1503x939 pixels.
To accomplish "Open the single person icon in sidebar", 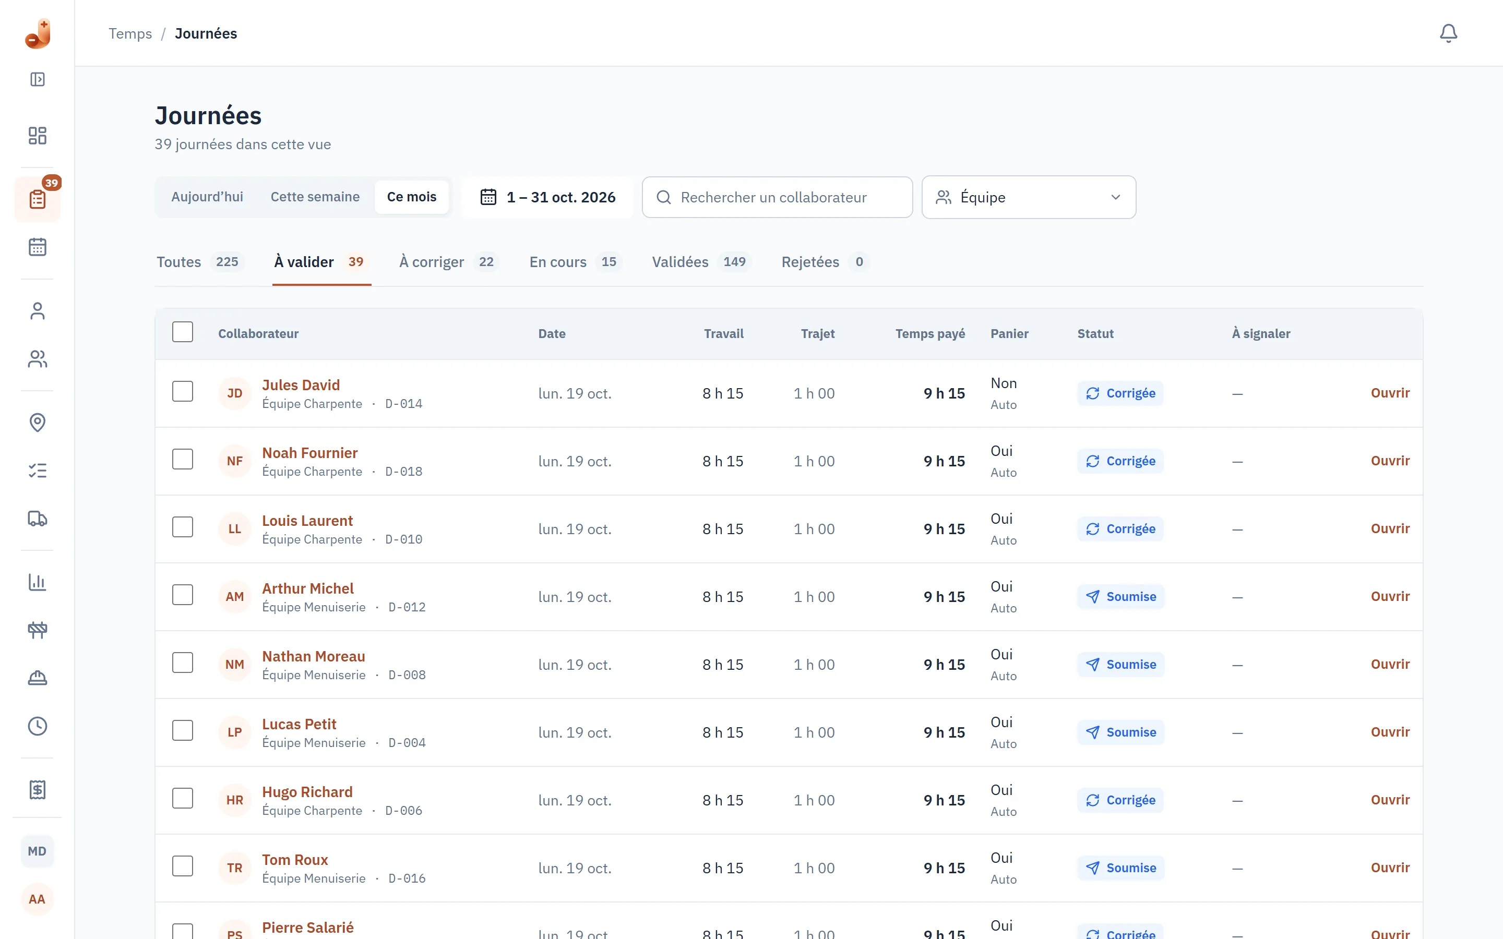I will 37,310.
